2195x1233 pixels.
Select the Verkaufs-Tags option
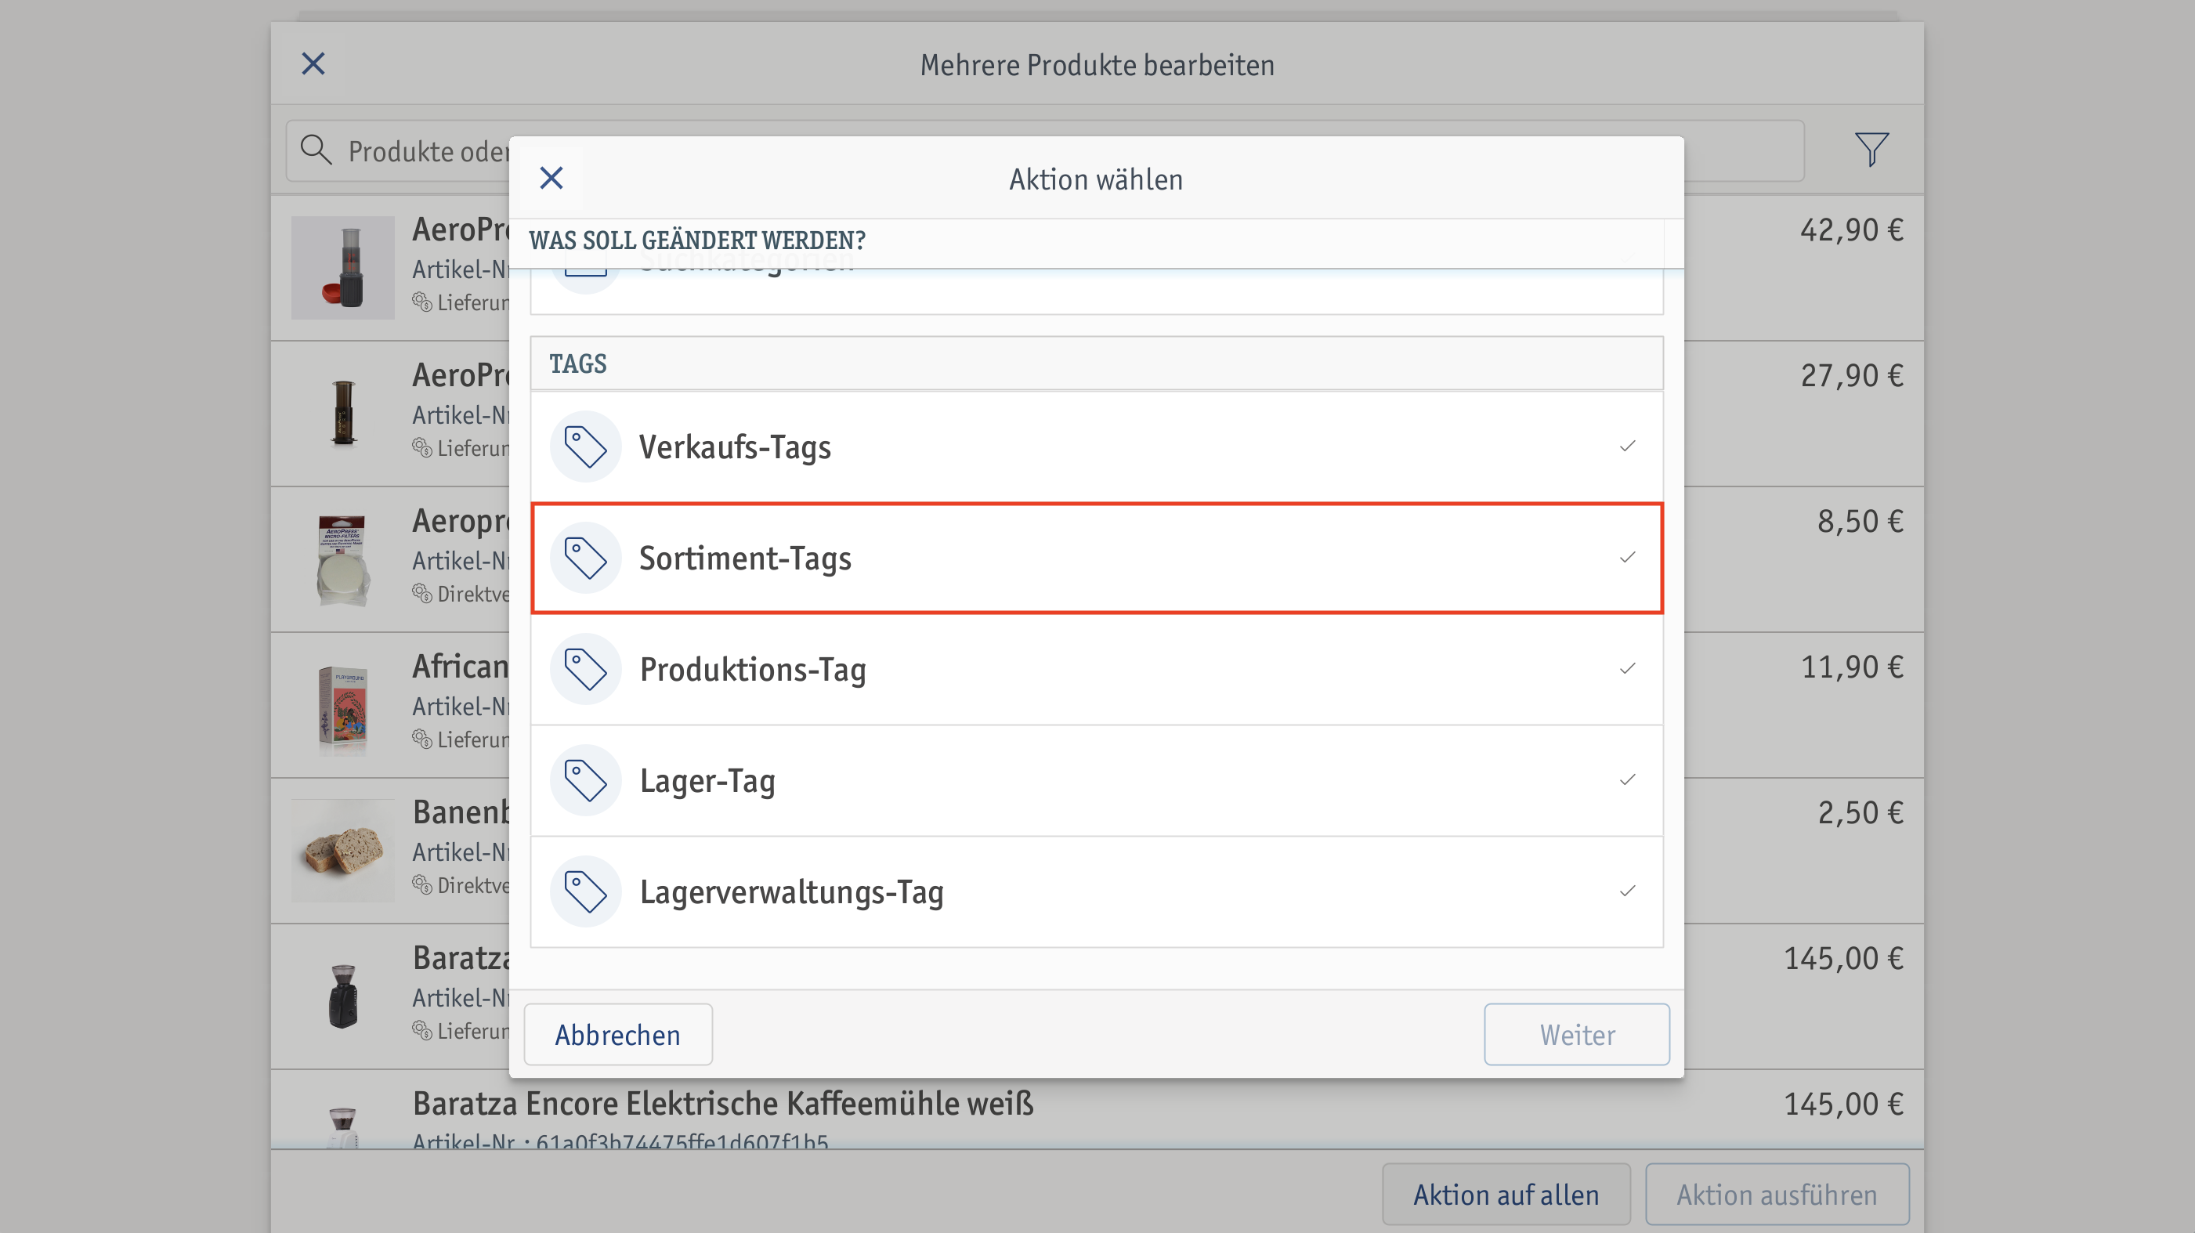tap(1097, 447)
